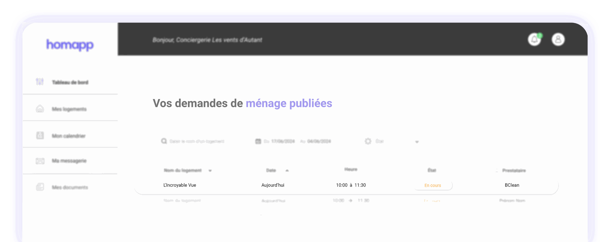Open the user profile avatar icon
The image size is (610, 242).
[x=558, y=40]
